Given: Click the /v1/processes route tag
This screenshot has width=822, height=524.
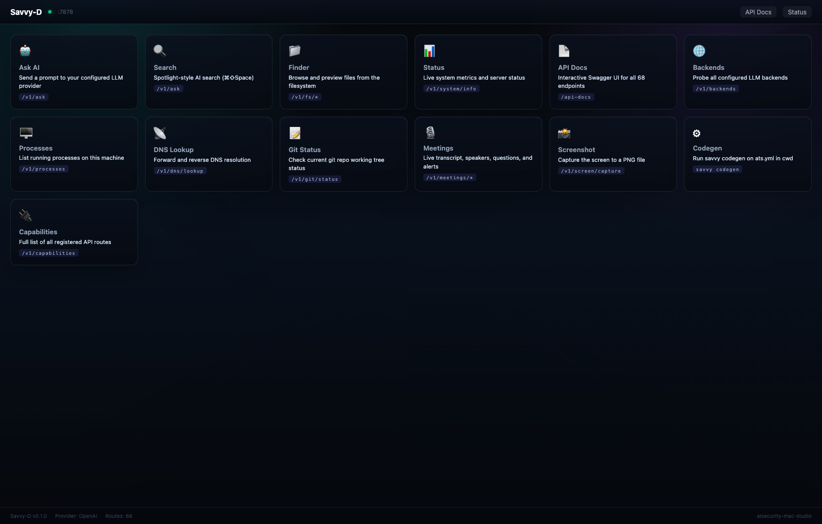Looking at the screenshot, I should (44, 169).
